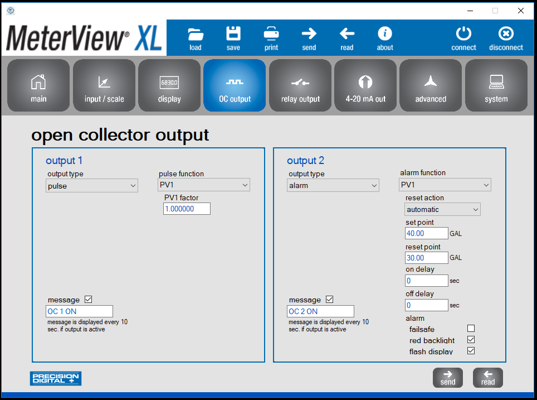Click the app icon in title bar
This screenshot has height=400, width=537.
pyautogui.click(x=11, y=11)
